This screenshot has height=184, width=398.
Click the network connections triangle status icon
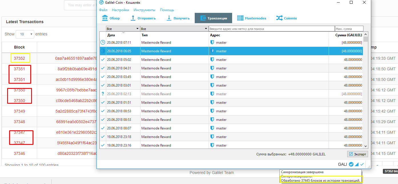(357, 164)
